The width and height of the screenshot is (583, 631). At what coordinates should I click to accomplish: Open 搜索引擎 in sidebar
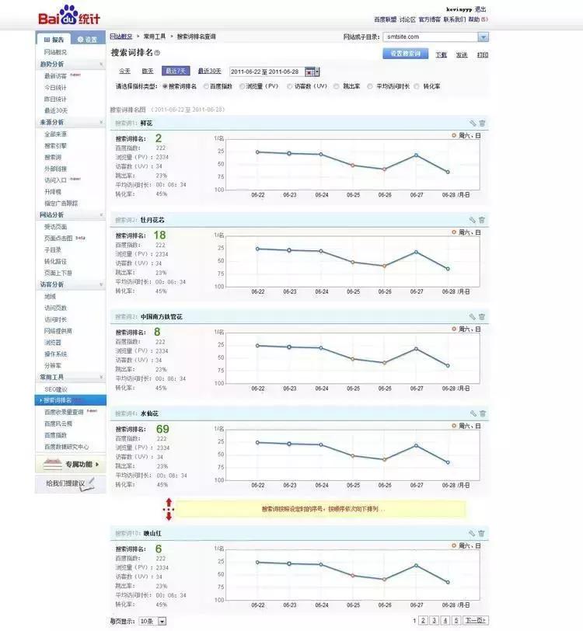(55, 145)
